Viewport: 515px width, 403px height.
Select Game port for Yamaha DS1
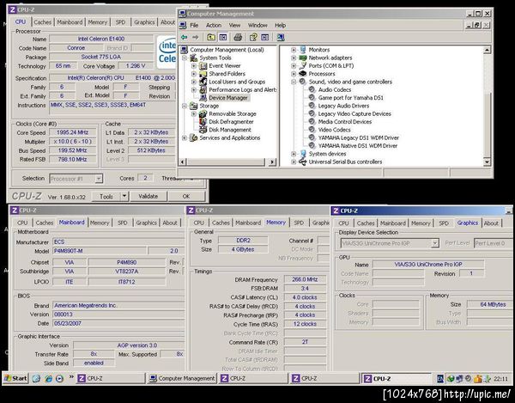tap(350, 98)
